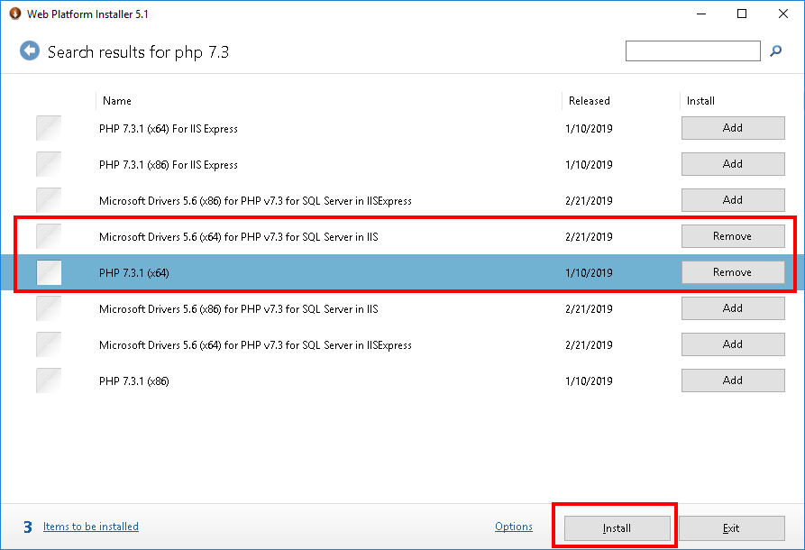Click the blue back arrow icon
Image resolution: width=805 pixels, height=550 pixels.
(30, 50)
